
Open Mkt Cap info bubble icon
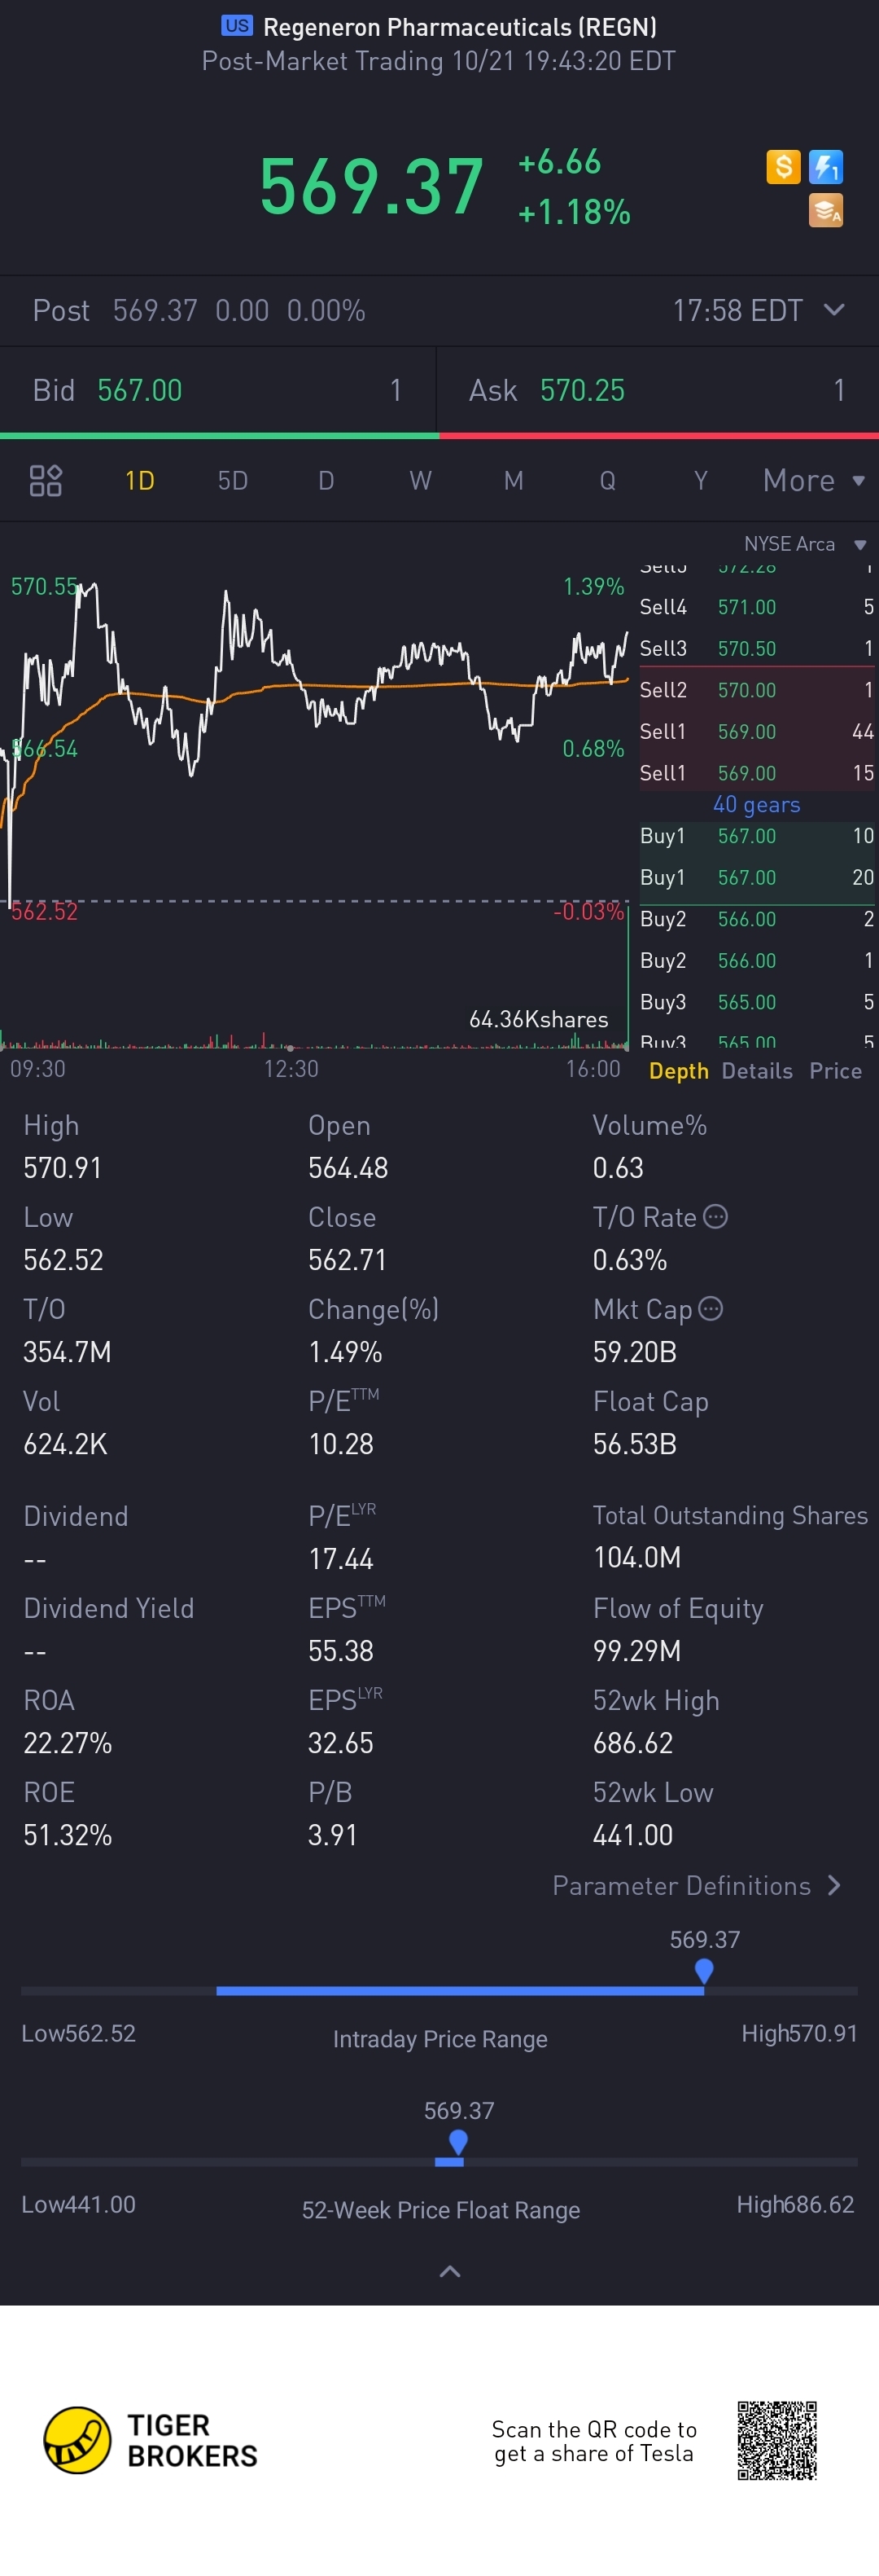click(711, 1308)
